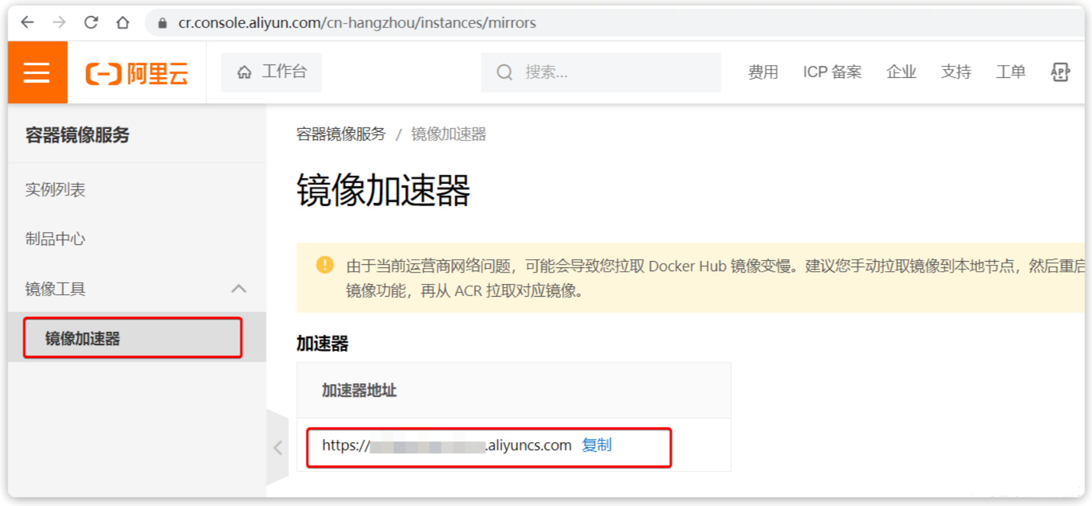
Task: Select the address bar URL
Action: click(x=357, y=23)
